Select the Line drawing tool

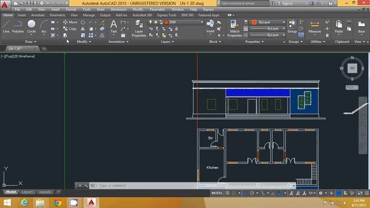pyautogui.click(x=6, y=26)
